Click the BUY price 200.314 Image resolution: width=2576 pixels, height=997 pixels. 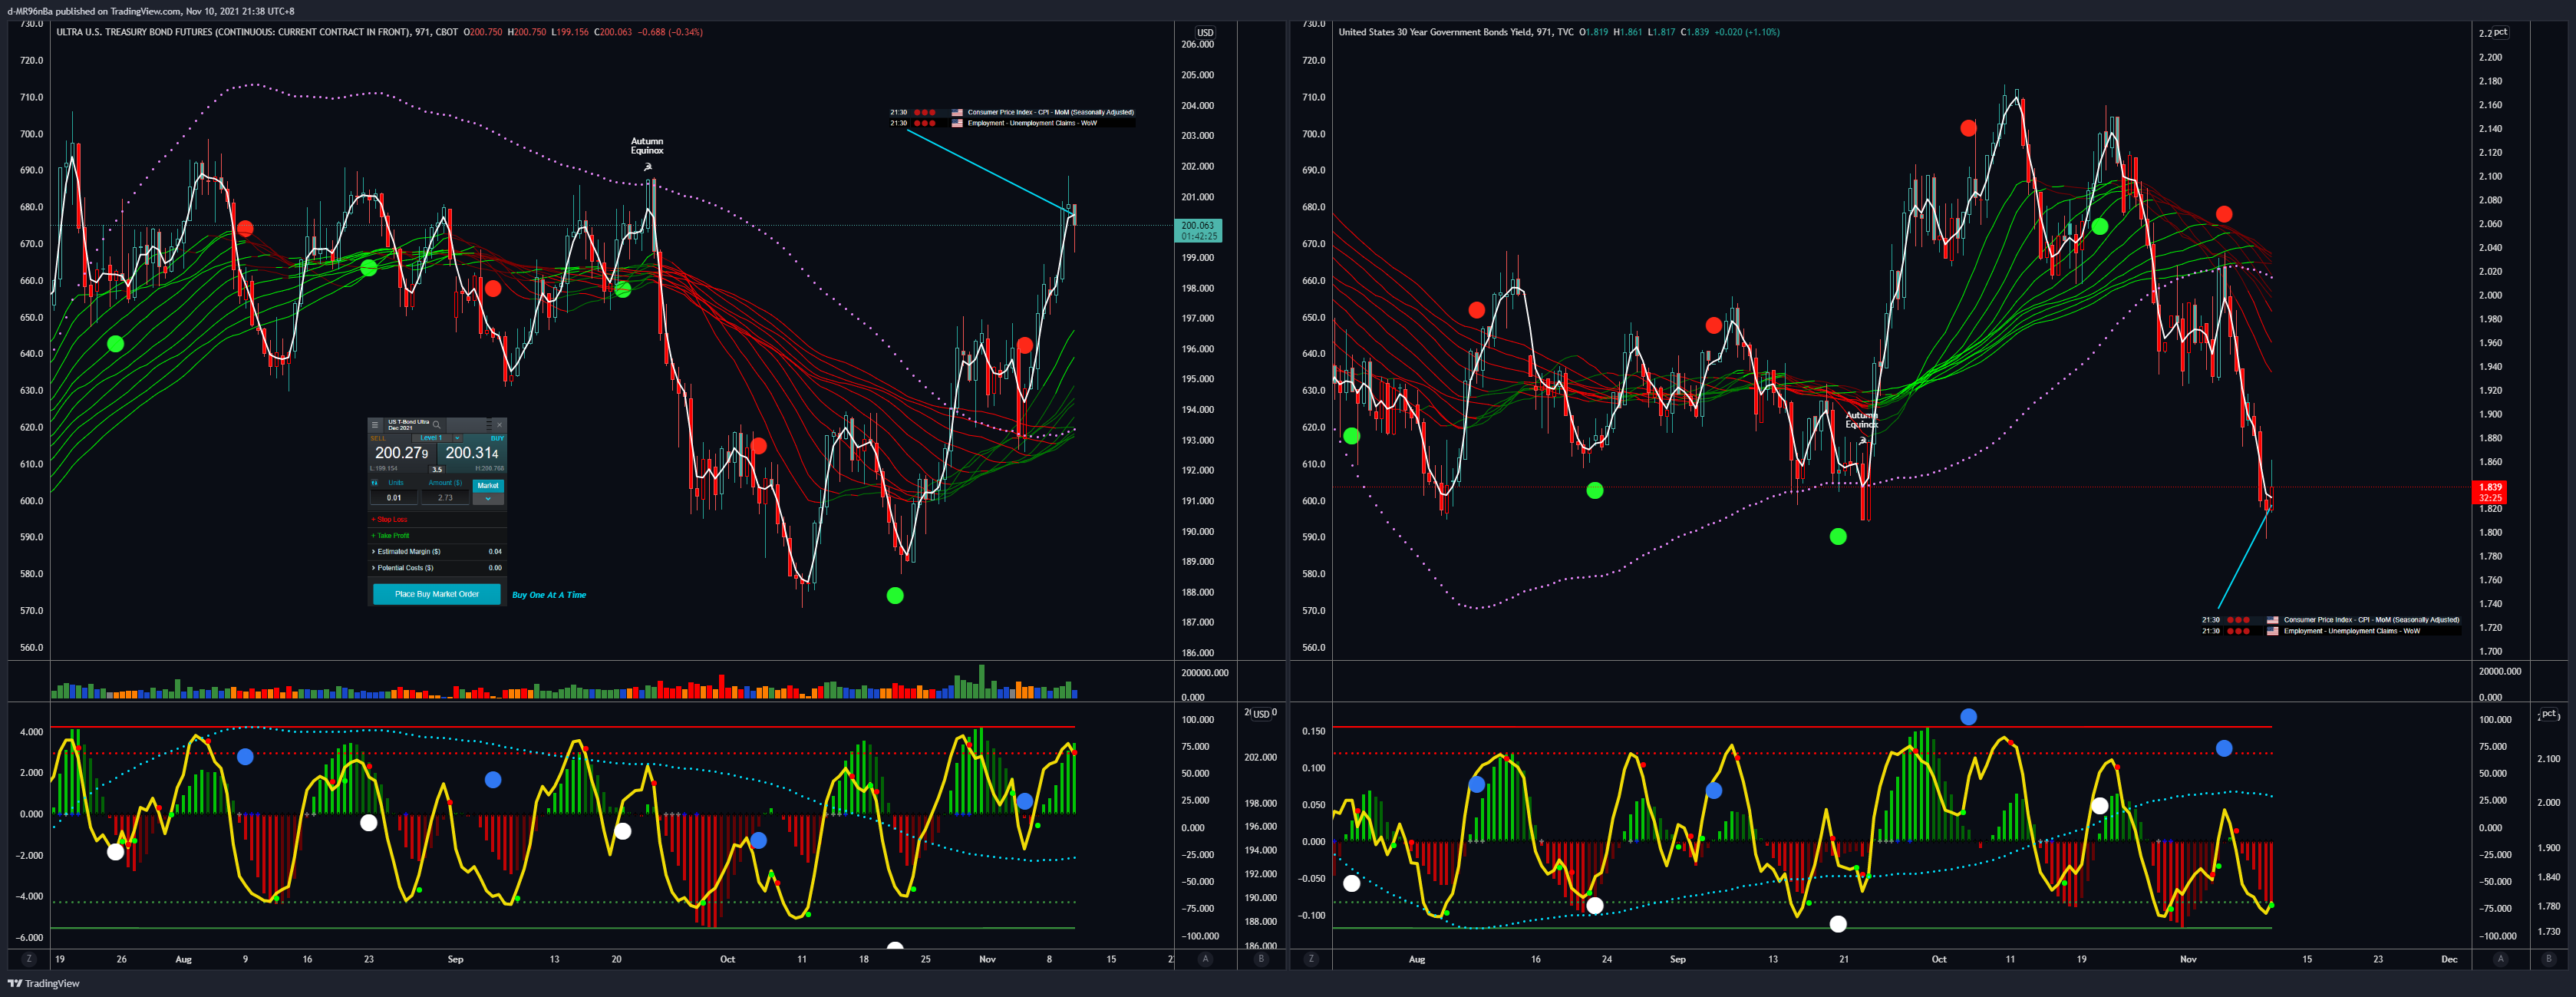(x=472, y=453)
